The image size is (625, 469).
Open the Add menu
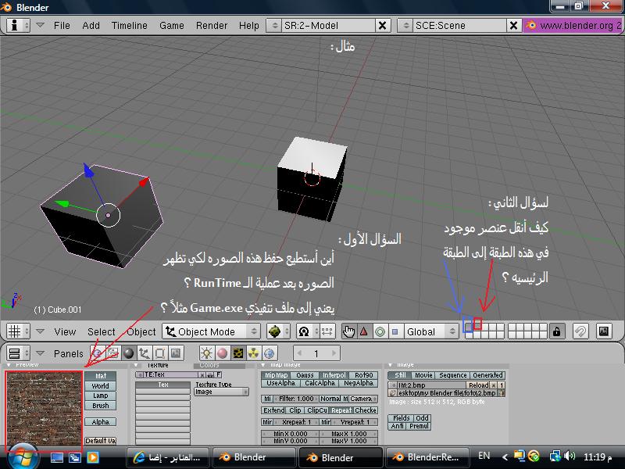[x=91, y=26]
